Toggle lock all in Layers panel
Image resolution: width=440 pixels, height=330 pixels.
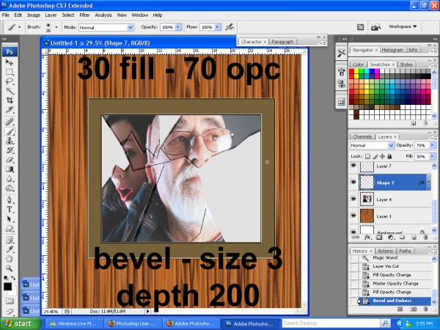(389, 156)
